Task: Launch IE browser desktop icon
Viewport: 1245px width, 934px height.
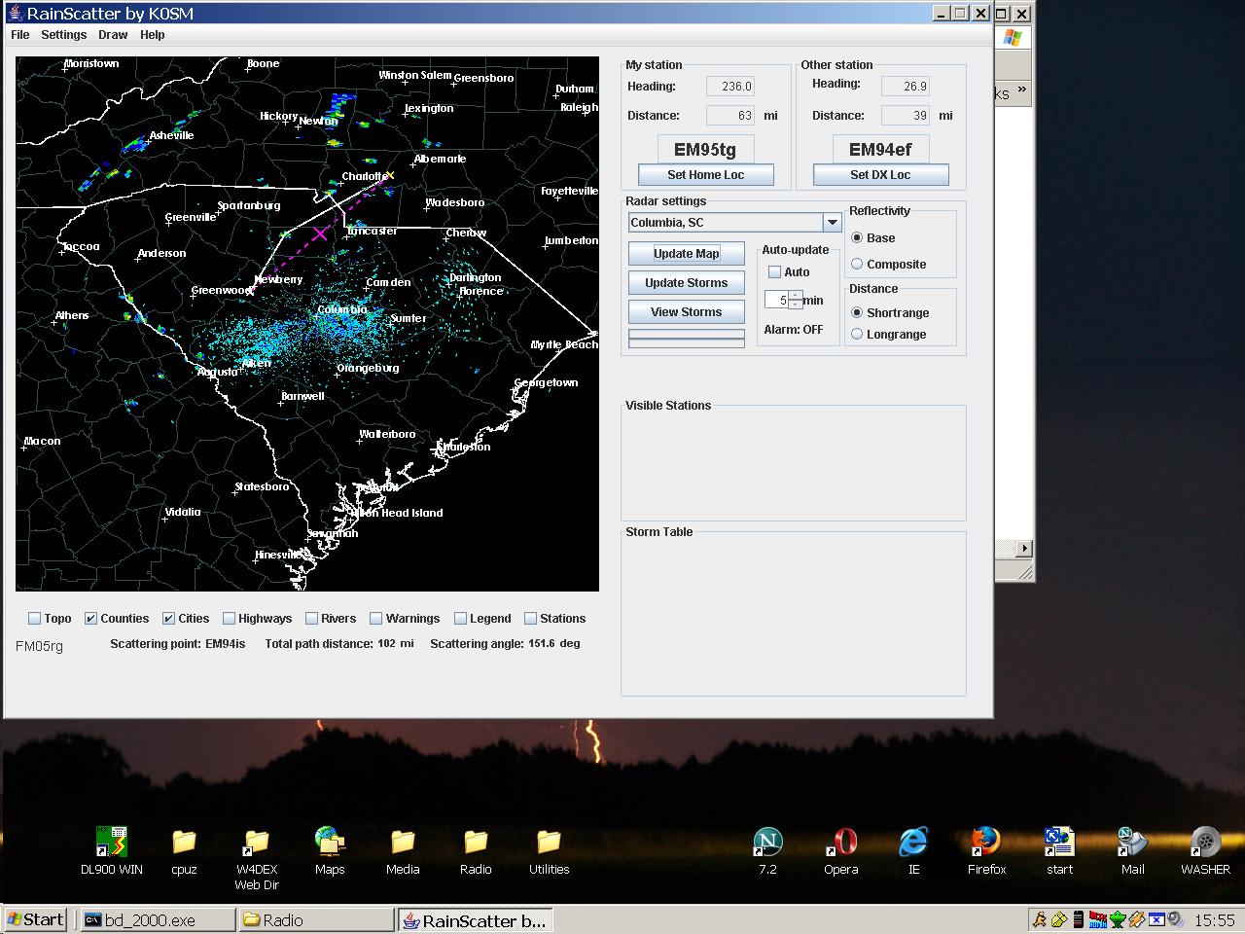Action: click(913, 843)
